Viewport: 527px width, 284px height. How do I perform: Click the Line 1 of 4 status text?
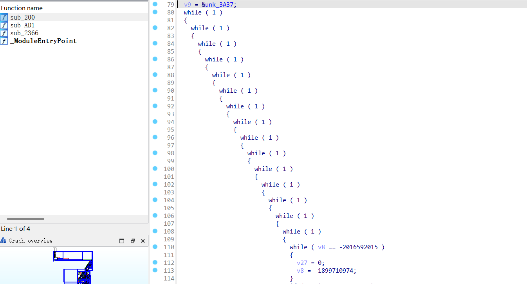point(16,228)
